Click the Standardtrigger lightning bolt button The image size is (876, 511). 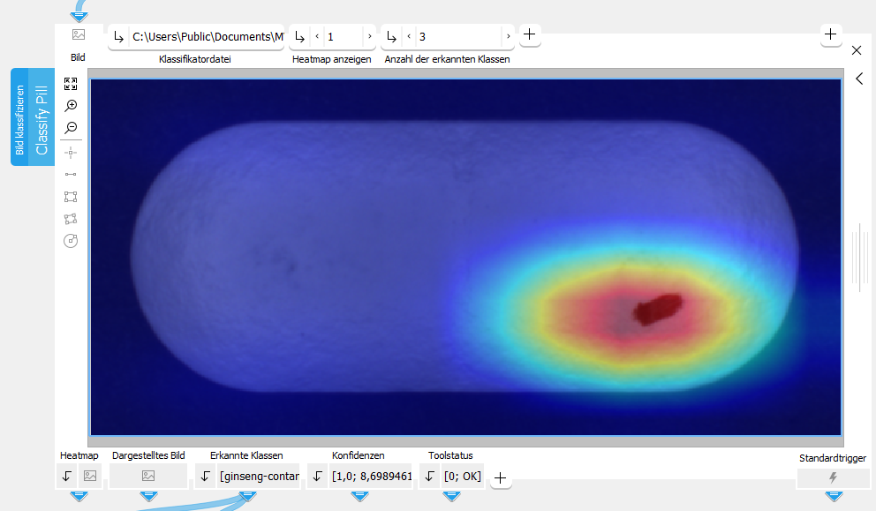(833, 477)
